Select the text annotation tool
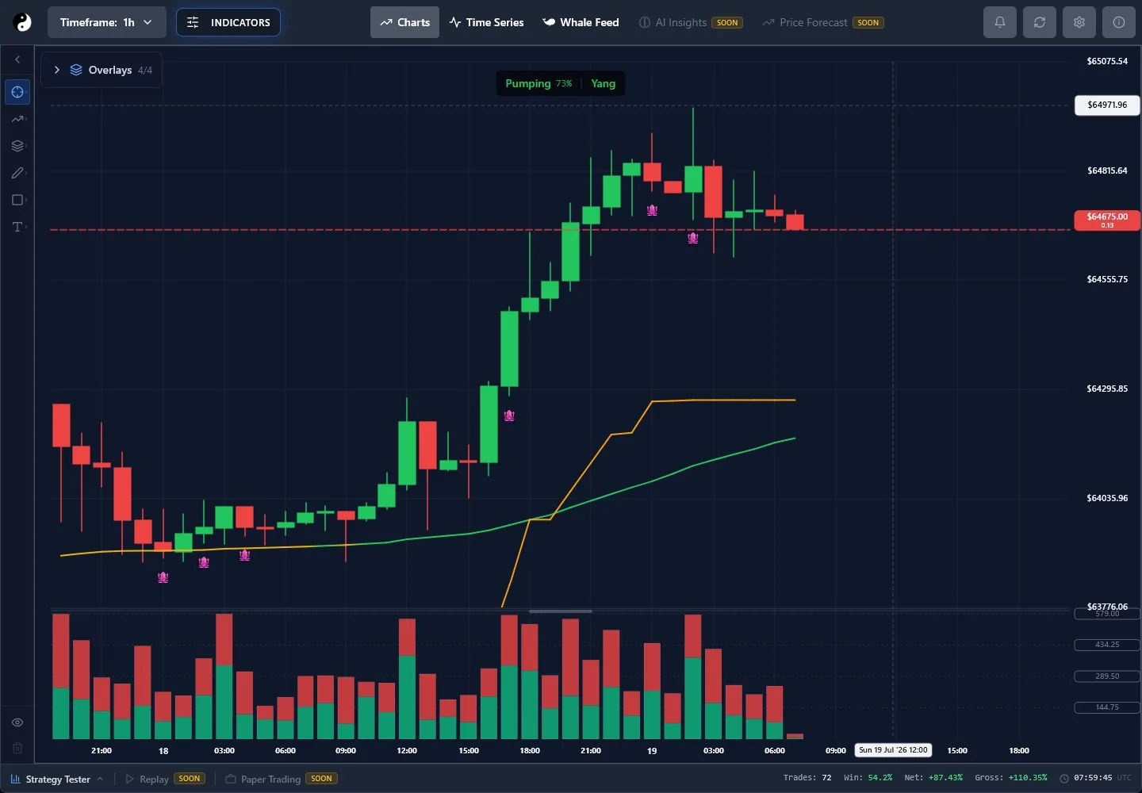 pos(17,227)
